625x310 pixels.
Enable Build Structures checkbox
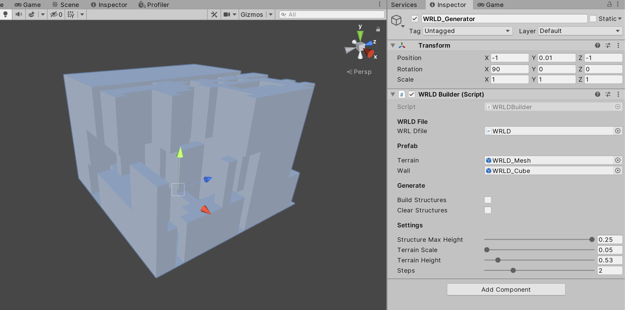click(x=488, y=200)
